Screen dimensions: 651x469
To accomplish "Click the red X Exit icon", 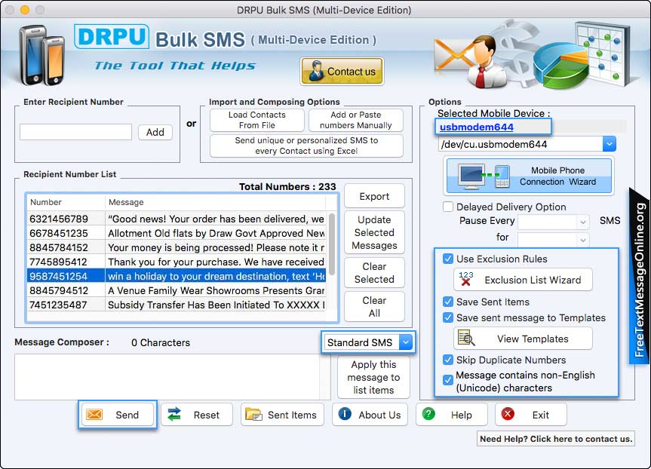I will coord(508,414).
